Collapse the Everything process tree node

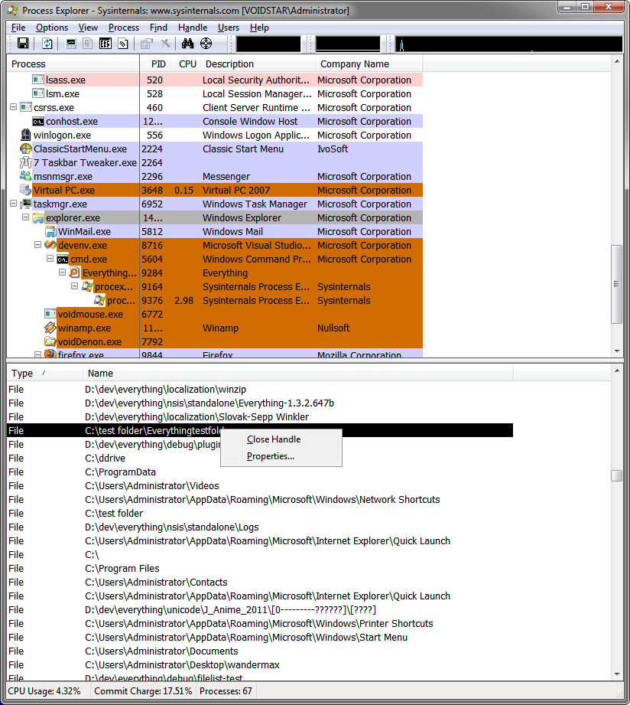coord(62,273)
